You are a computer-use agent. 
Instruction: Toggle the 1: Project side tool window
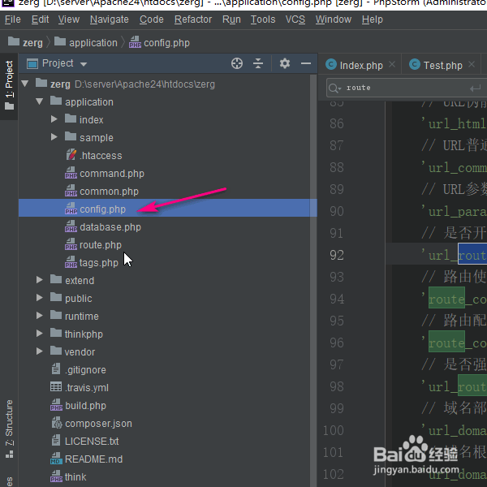9,84
